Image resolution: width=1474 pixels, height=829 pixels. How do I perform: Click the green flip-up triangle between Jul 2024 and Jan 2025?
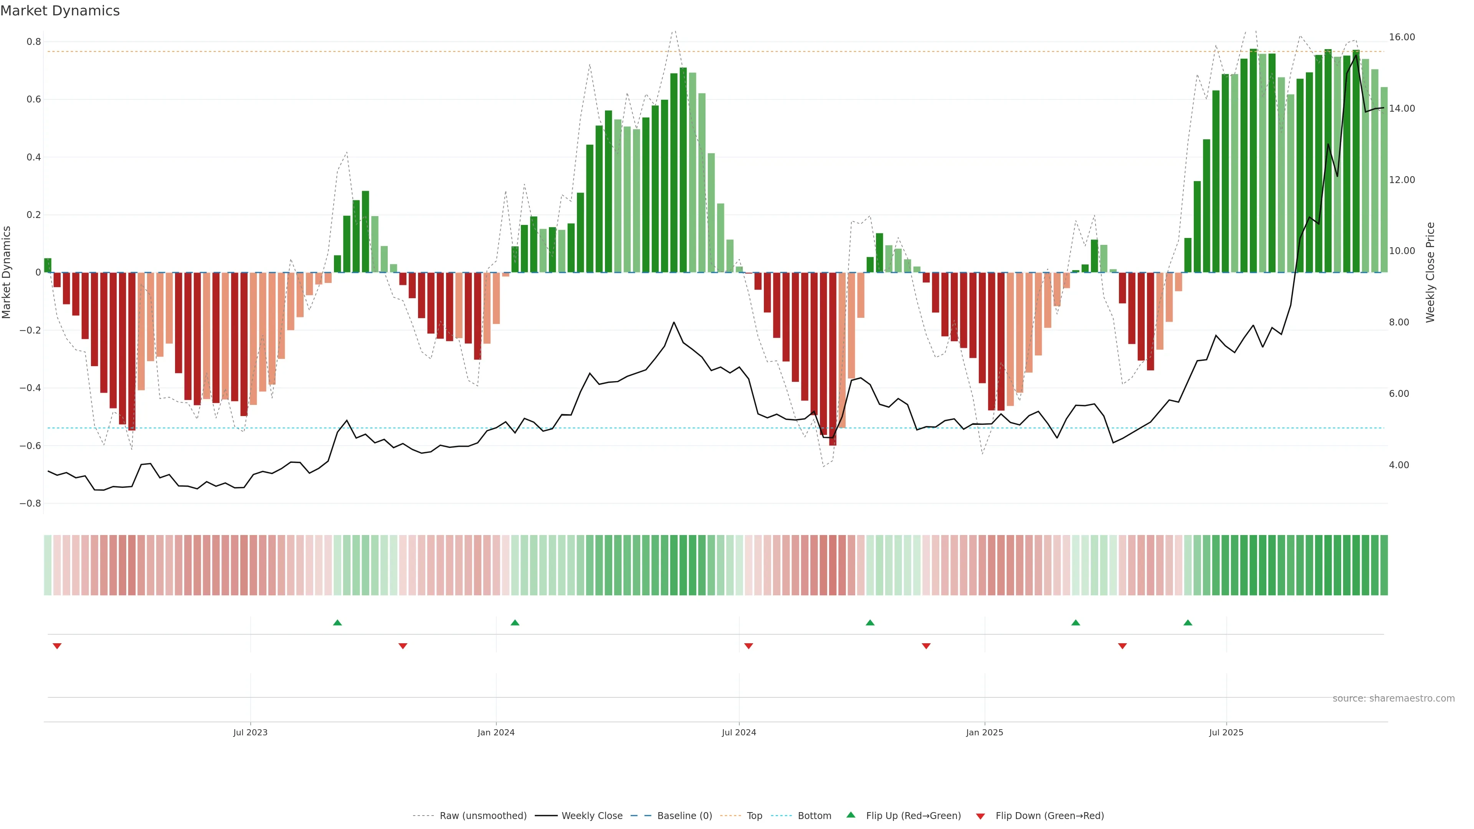(x=870, y=623)
